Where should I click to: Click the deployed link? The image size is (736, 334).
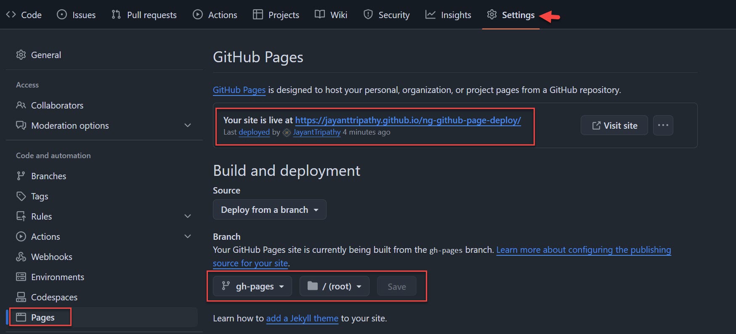[254, 132]
